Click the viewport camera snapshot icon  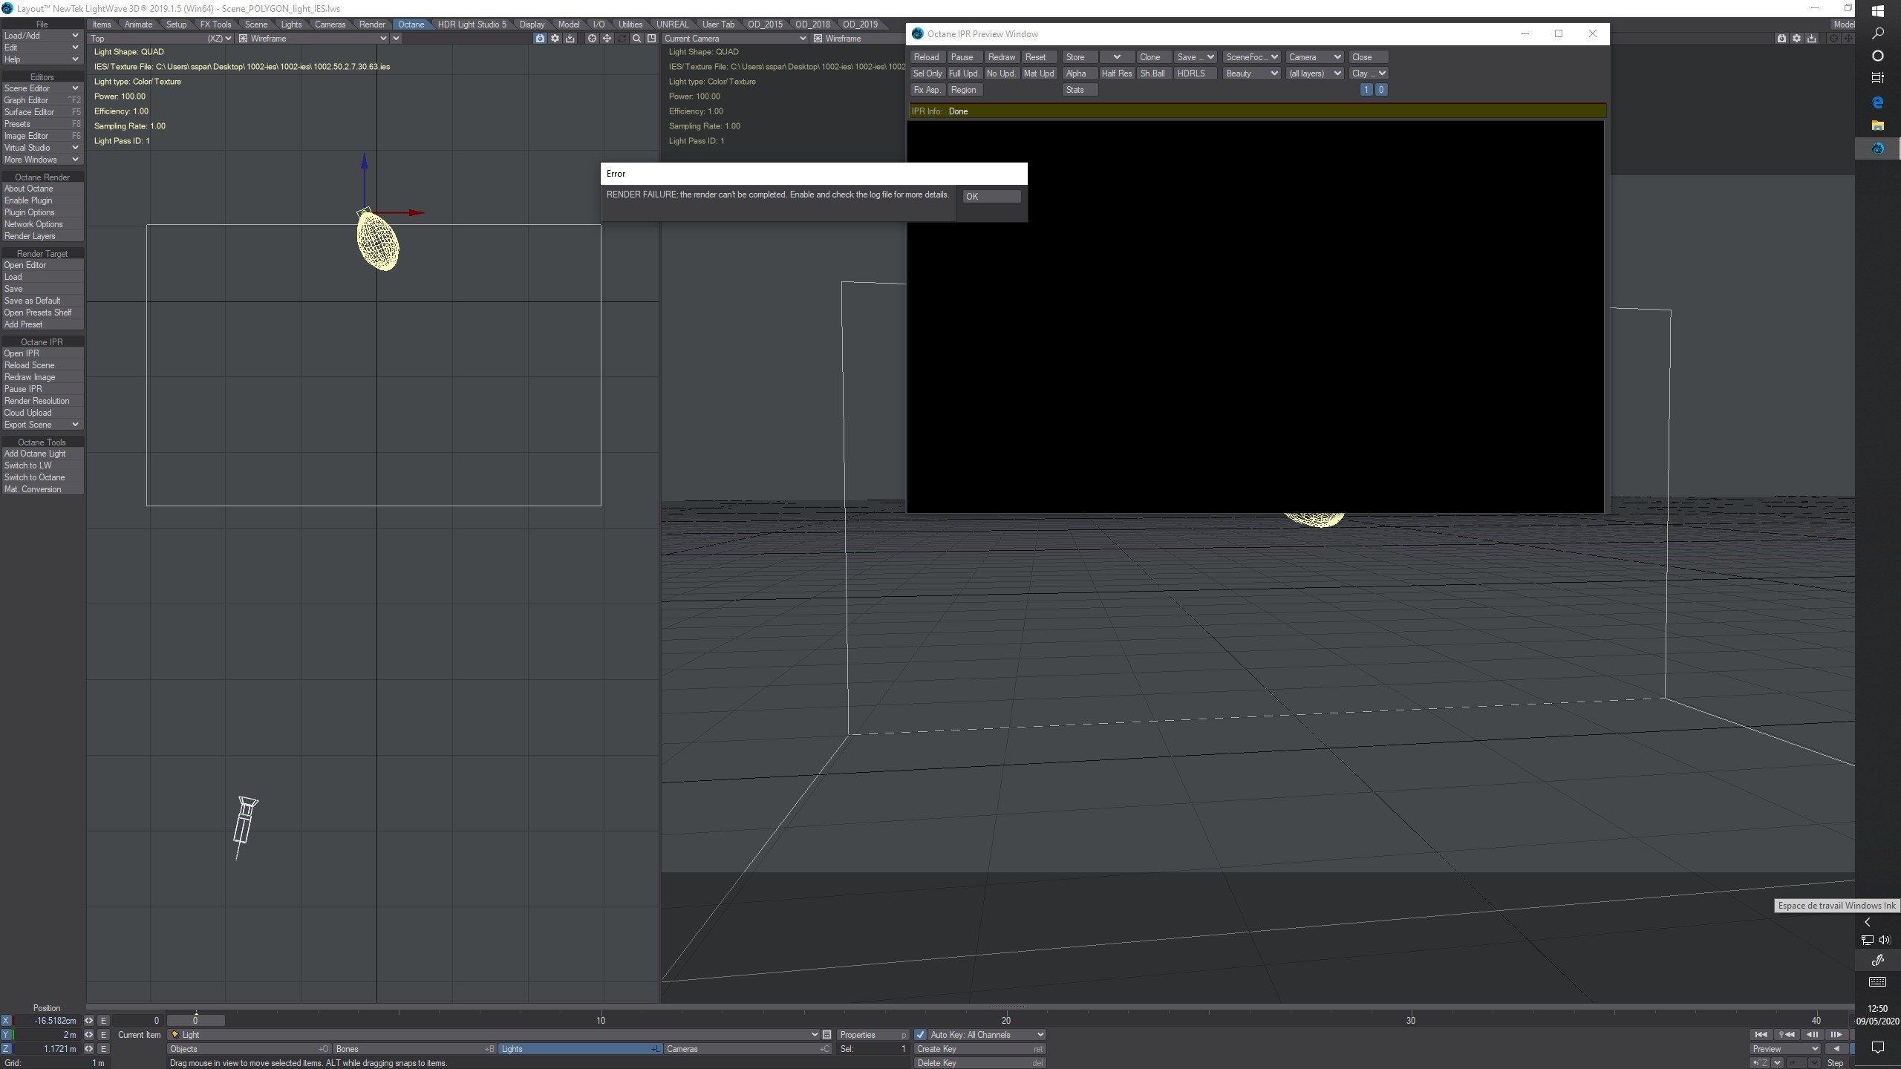[540, 39]
